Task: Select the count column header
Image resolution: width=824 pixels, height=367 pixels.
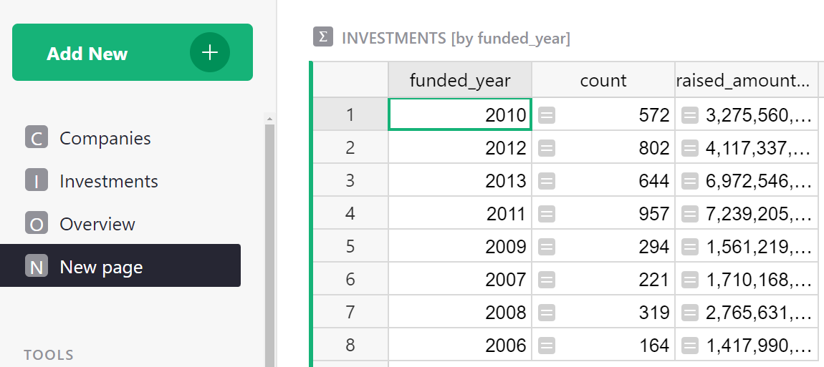Action: tap(603, 80)
